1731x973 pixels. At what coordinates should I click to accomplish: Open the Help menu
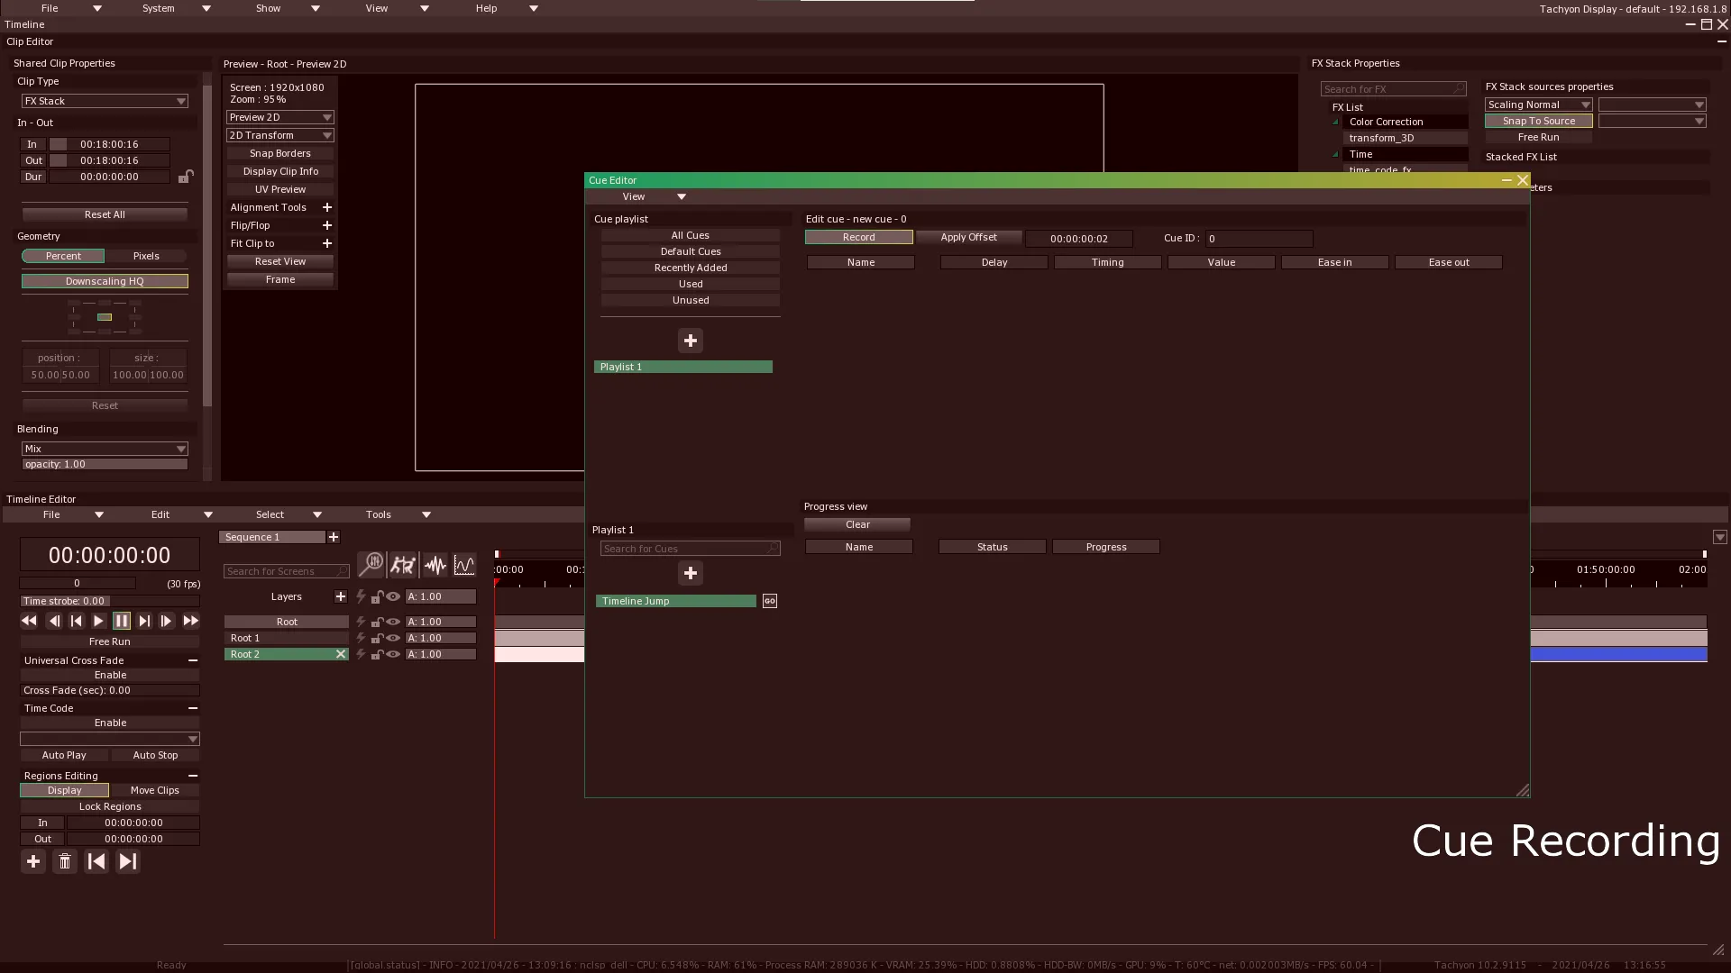[507, 8]
